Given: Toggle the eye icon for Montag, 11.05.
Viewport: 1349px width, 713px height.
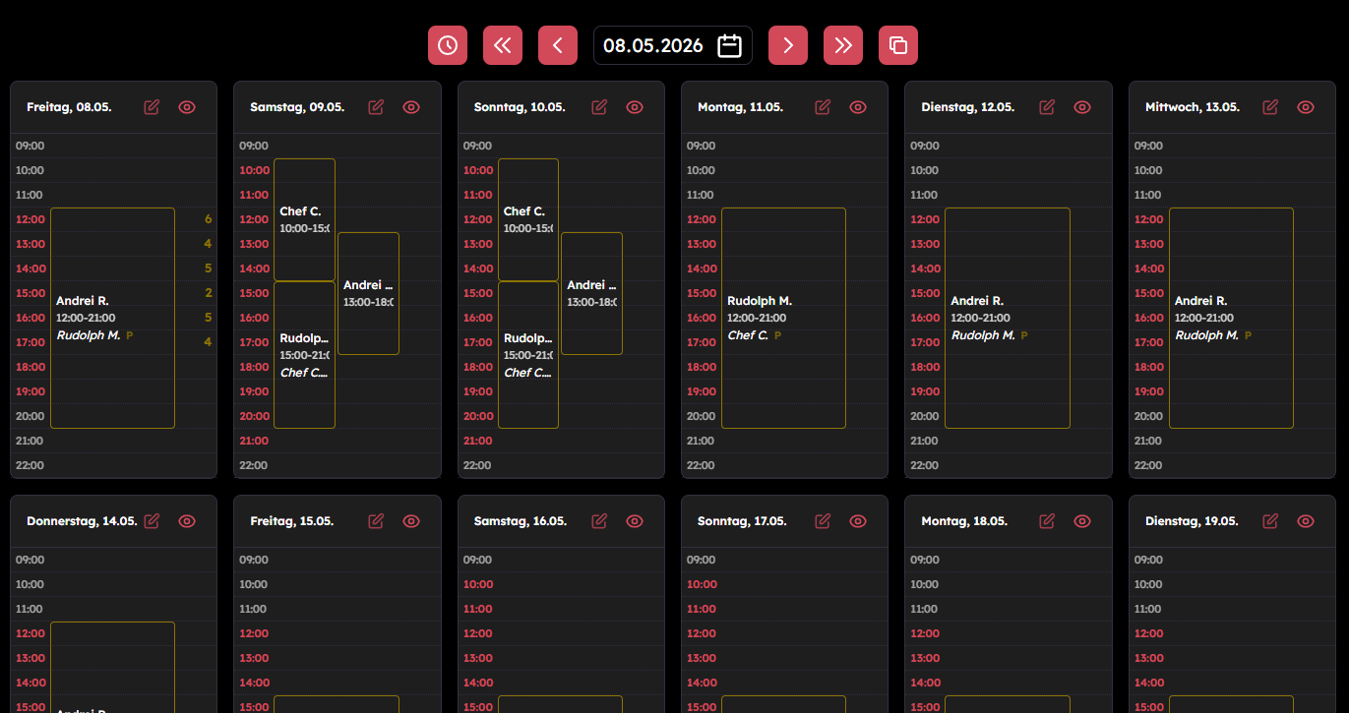Looking at the screenshot, I should [858, 107].
